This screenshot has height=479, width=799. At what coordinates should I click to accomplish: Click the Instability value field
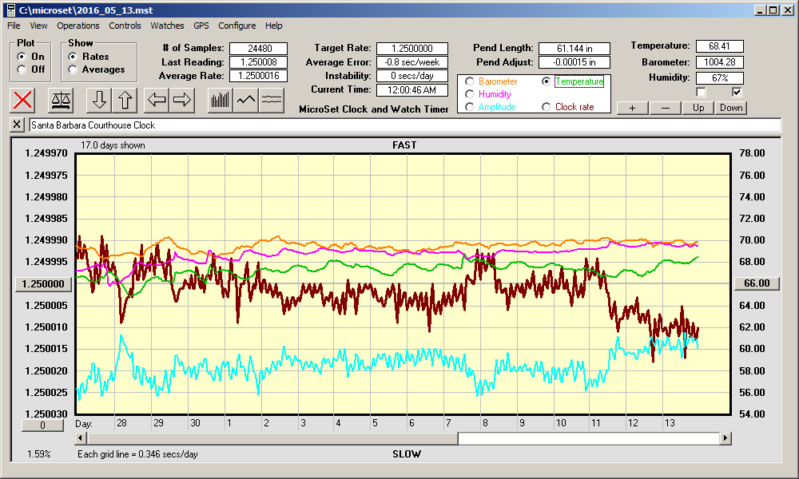(x=412, y=76)
